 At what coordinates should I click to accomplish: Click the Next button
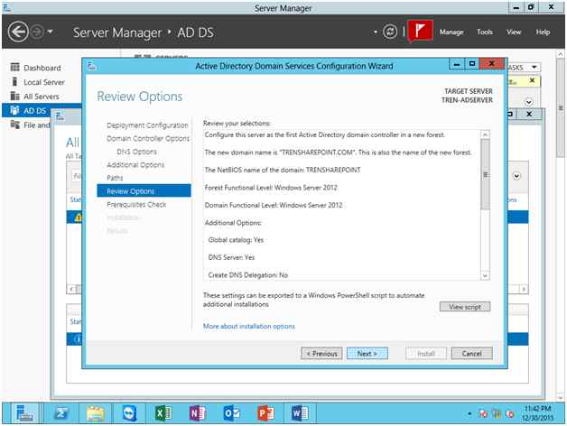(x=367, y=354)
